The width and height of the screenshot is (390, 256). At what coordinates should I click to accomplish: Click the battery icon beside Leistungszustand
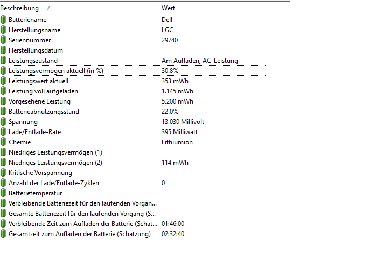click(x=3, y=61)
